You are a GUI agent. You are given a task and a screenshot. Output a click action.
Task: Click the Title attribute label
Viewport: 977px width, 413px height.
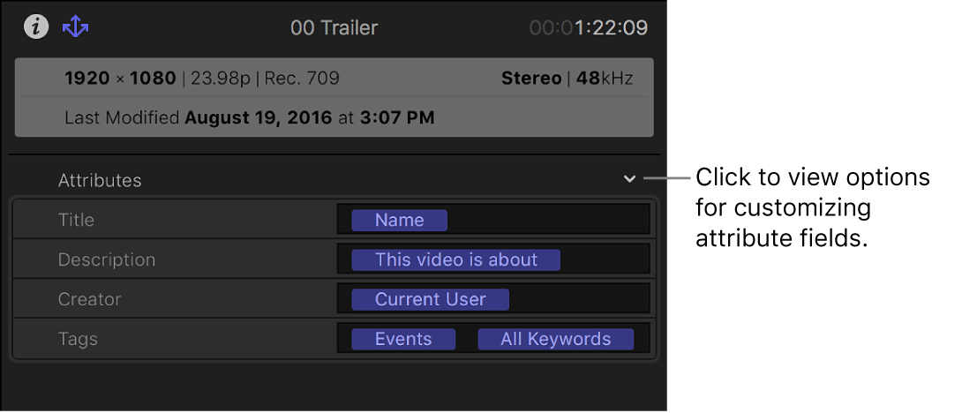tap(76, 220)
